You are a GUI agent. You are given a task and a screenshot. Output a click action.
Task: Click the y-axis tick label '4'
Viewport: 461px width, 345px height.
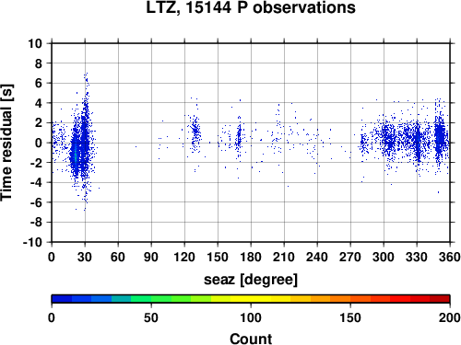(39, 103)
